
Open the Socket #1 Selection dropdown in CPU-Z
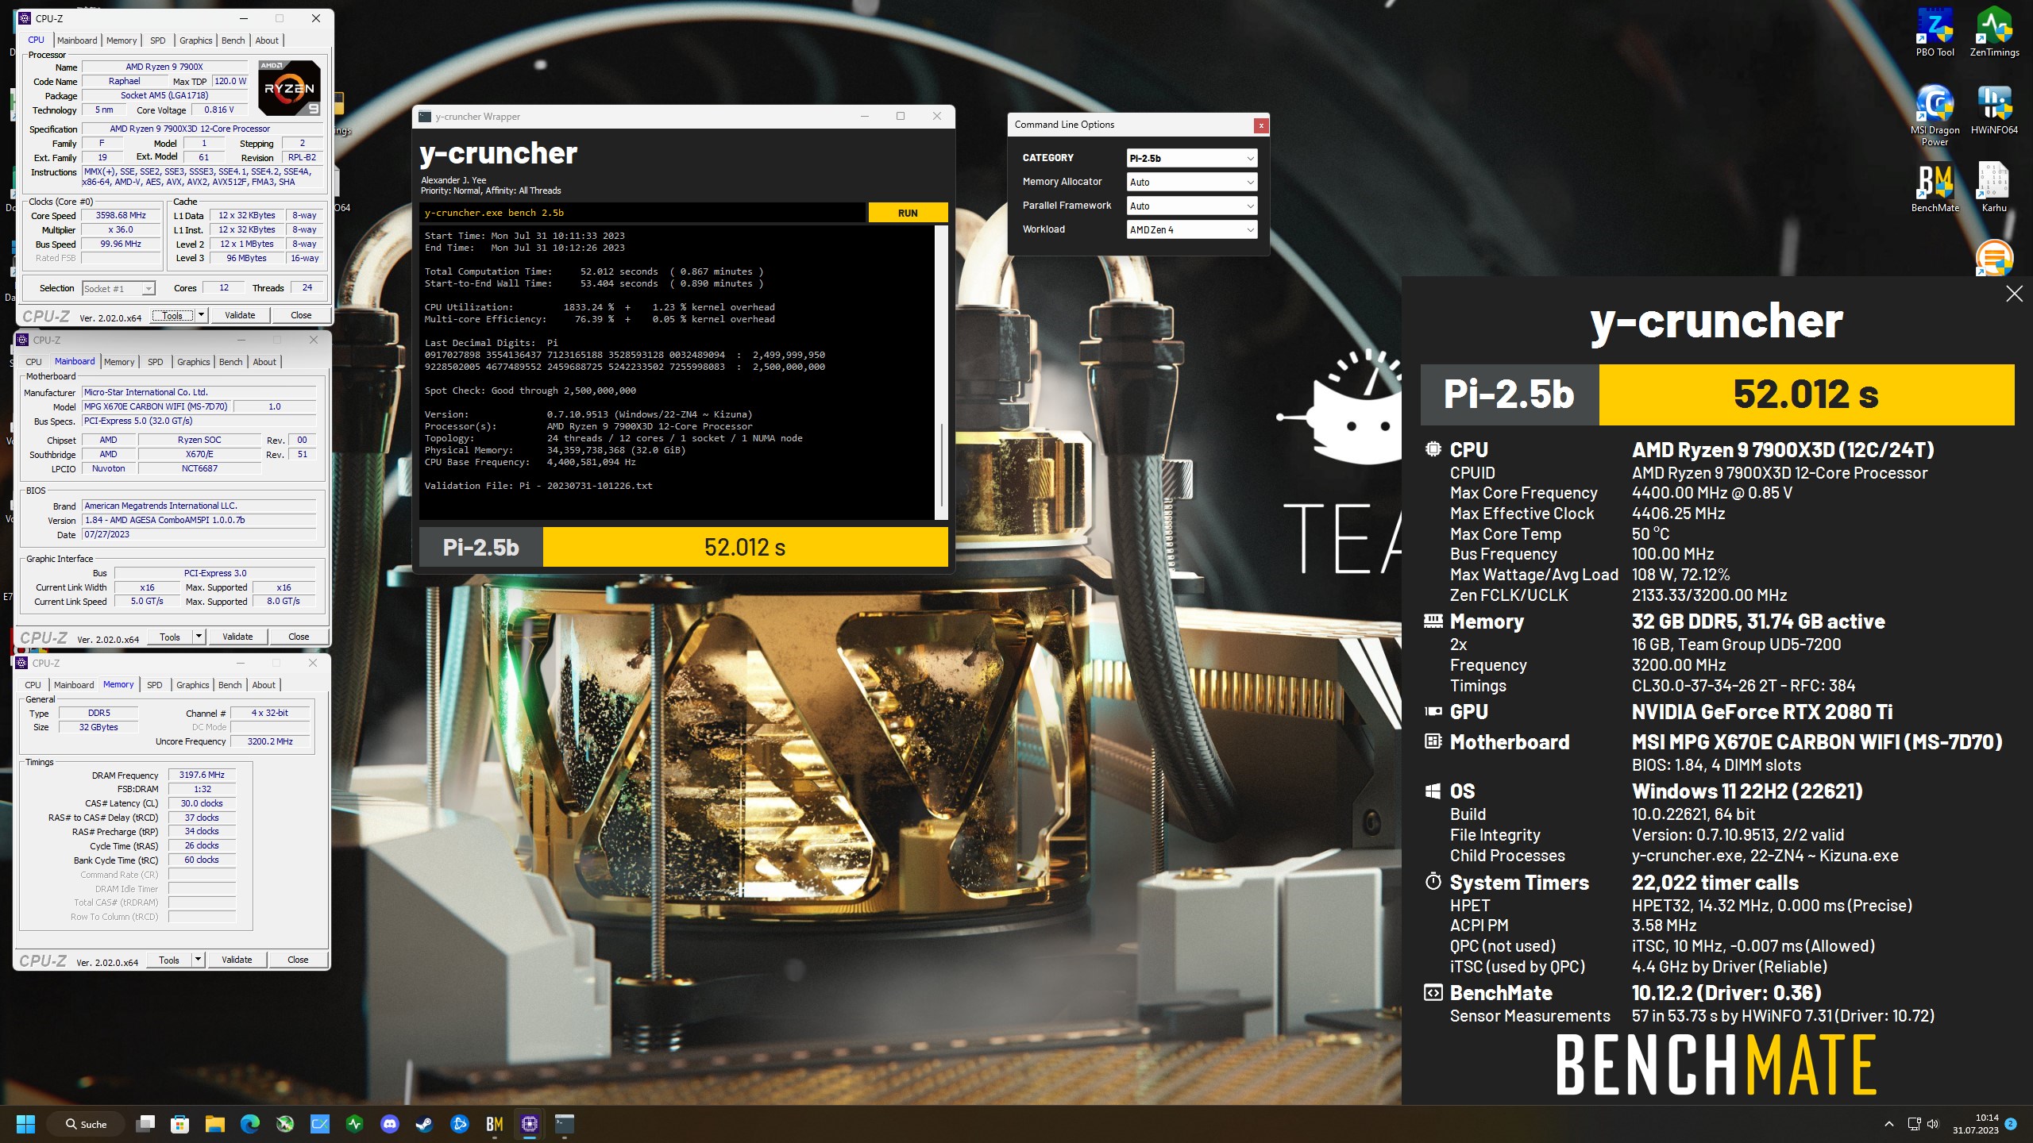118,289
